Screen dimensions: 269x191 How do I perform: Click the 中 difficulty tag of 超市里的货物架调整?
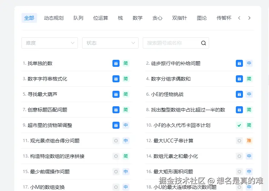(126, 125)
